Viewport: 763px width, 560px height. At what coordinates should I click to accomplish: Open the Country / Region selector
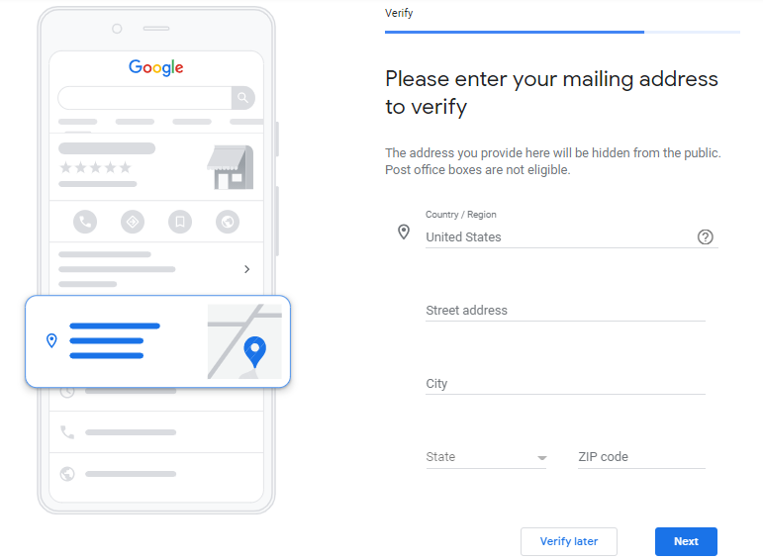coord(559,236)
